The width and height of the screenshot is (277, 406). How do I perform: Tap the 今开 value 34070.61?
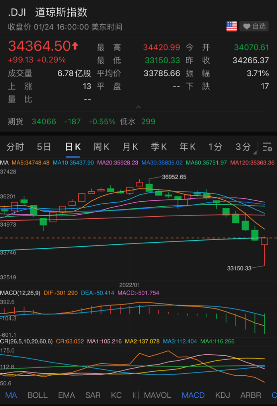[252, 47]
